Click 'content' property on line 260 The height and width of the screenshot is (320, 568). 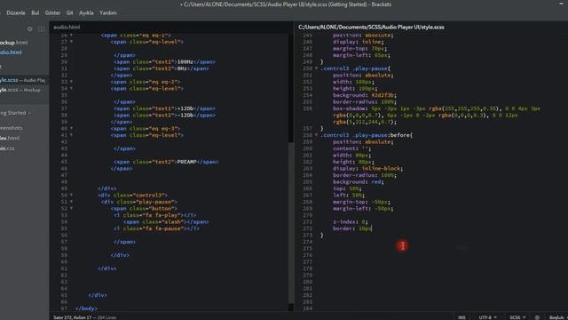click(345, 148)
